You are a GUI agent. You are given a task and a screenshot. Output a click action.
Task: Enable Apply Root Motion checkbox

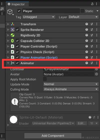pos(45,79)
